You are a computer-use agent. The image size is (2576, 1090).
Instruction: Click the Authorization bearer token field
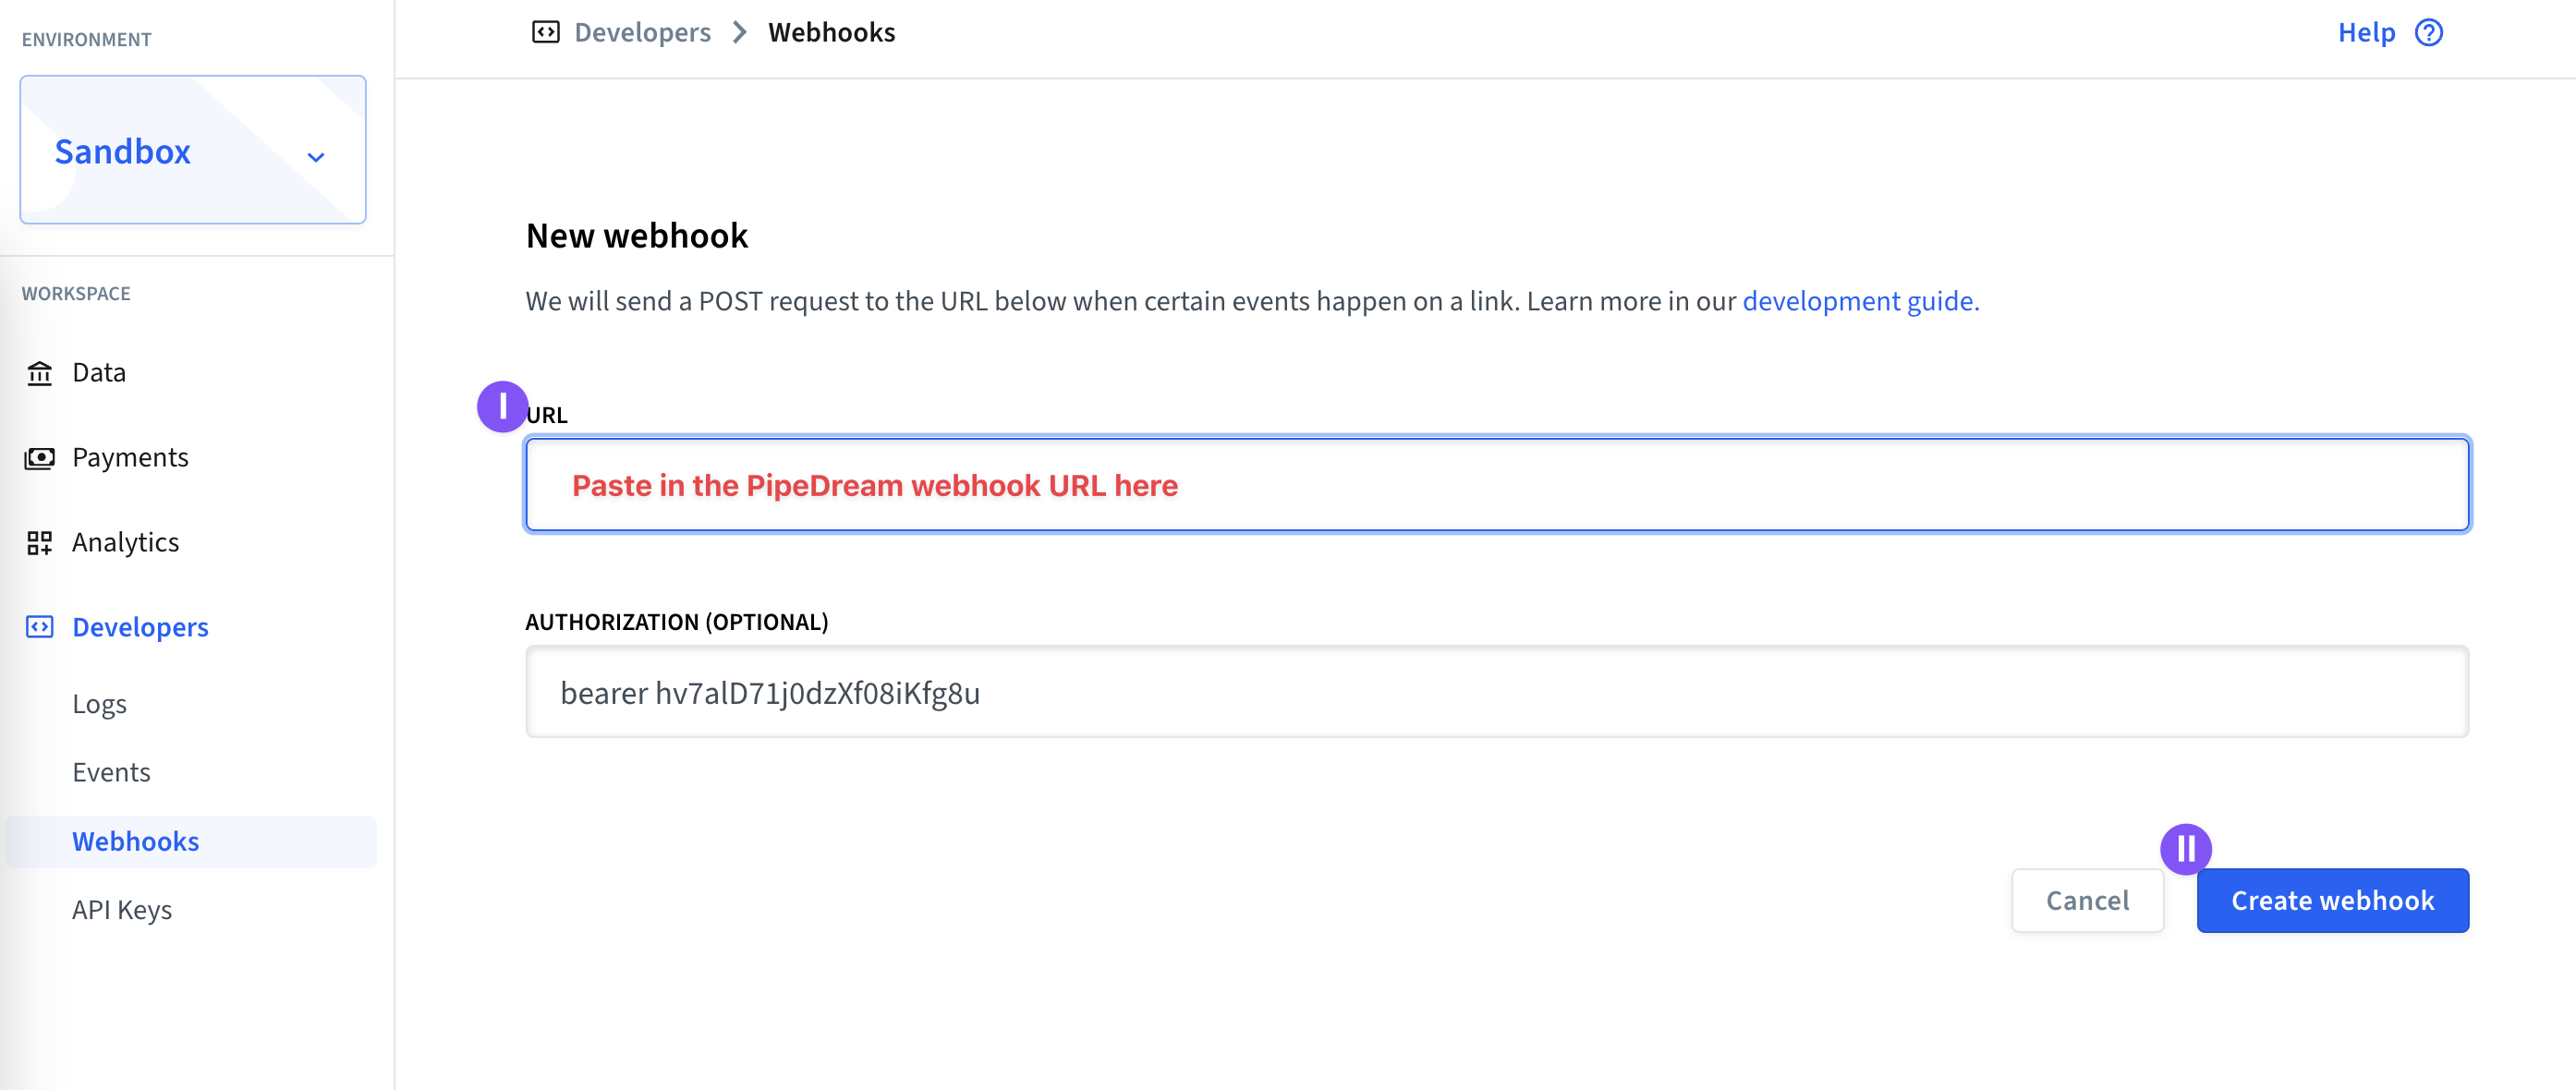click(x=1497, y=692)
